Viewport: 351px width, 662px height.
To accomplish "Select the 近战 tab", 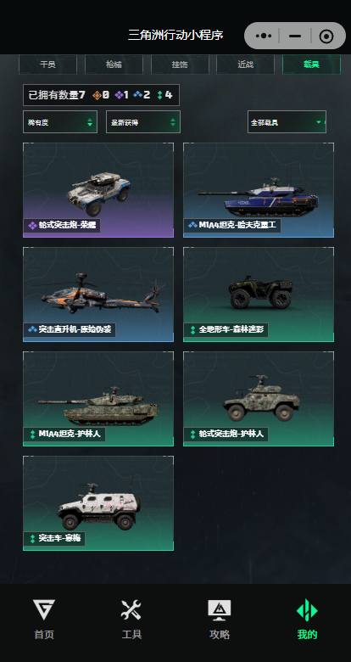I will [246, 65].
